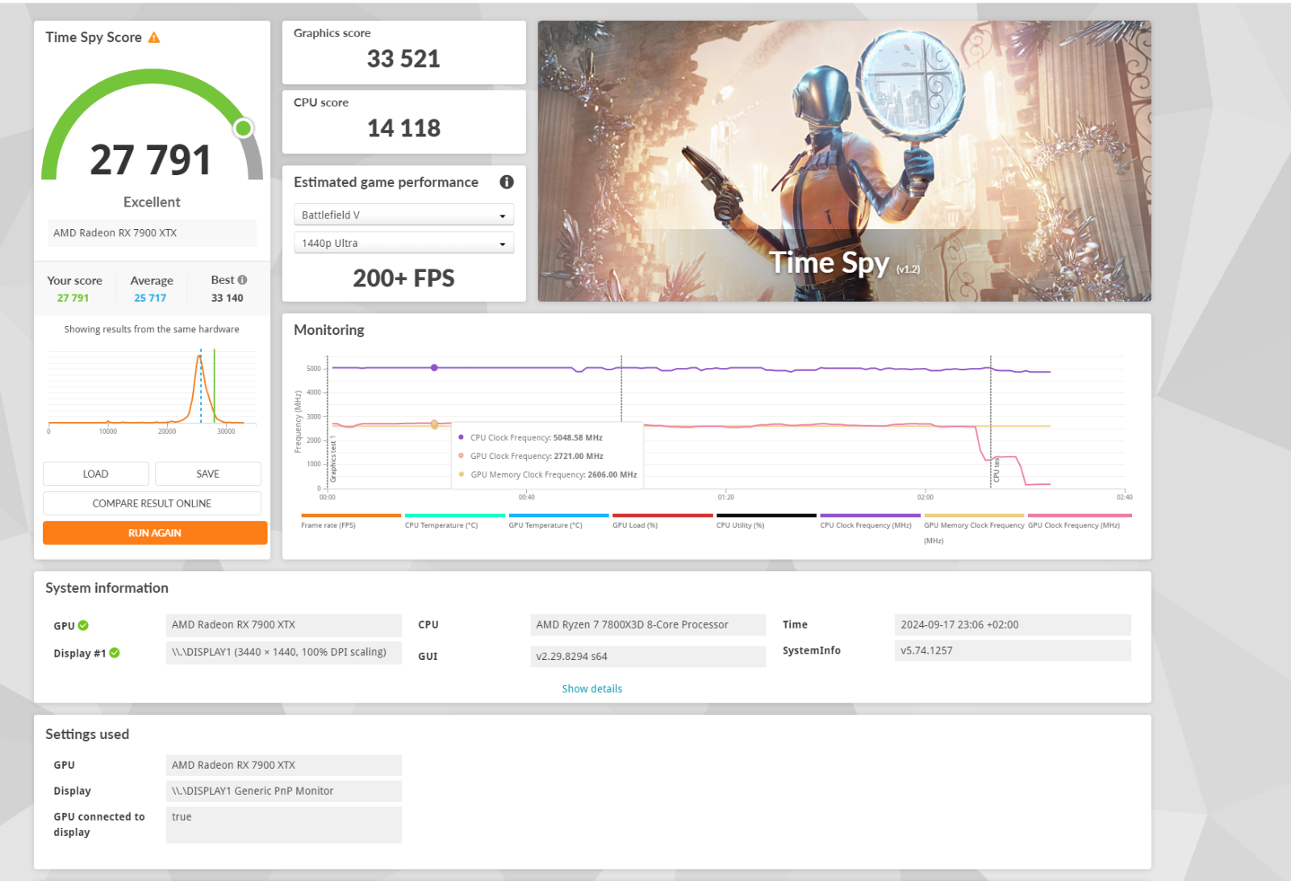Toggle the GPU Load (%) legend entry
Viewport: 1291px width, 881px height.
tap(662, 521)
